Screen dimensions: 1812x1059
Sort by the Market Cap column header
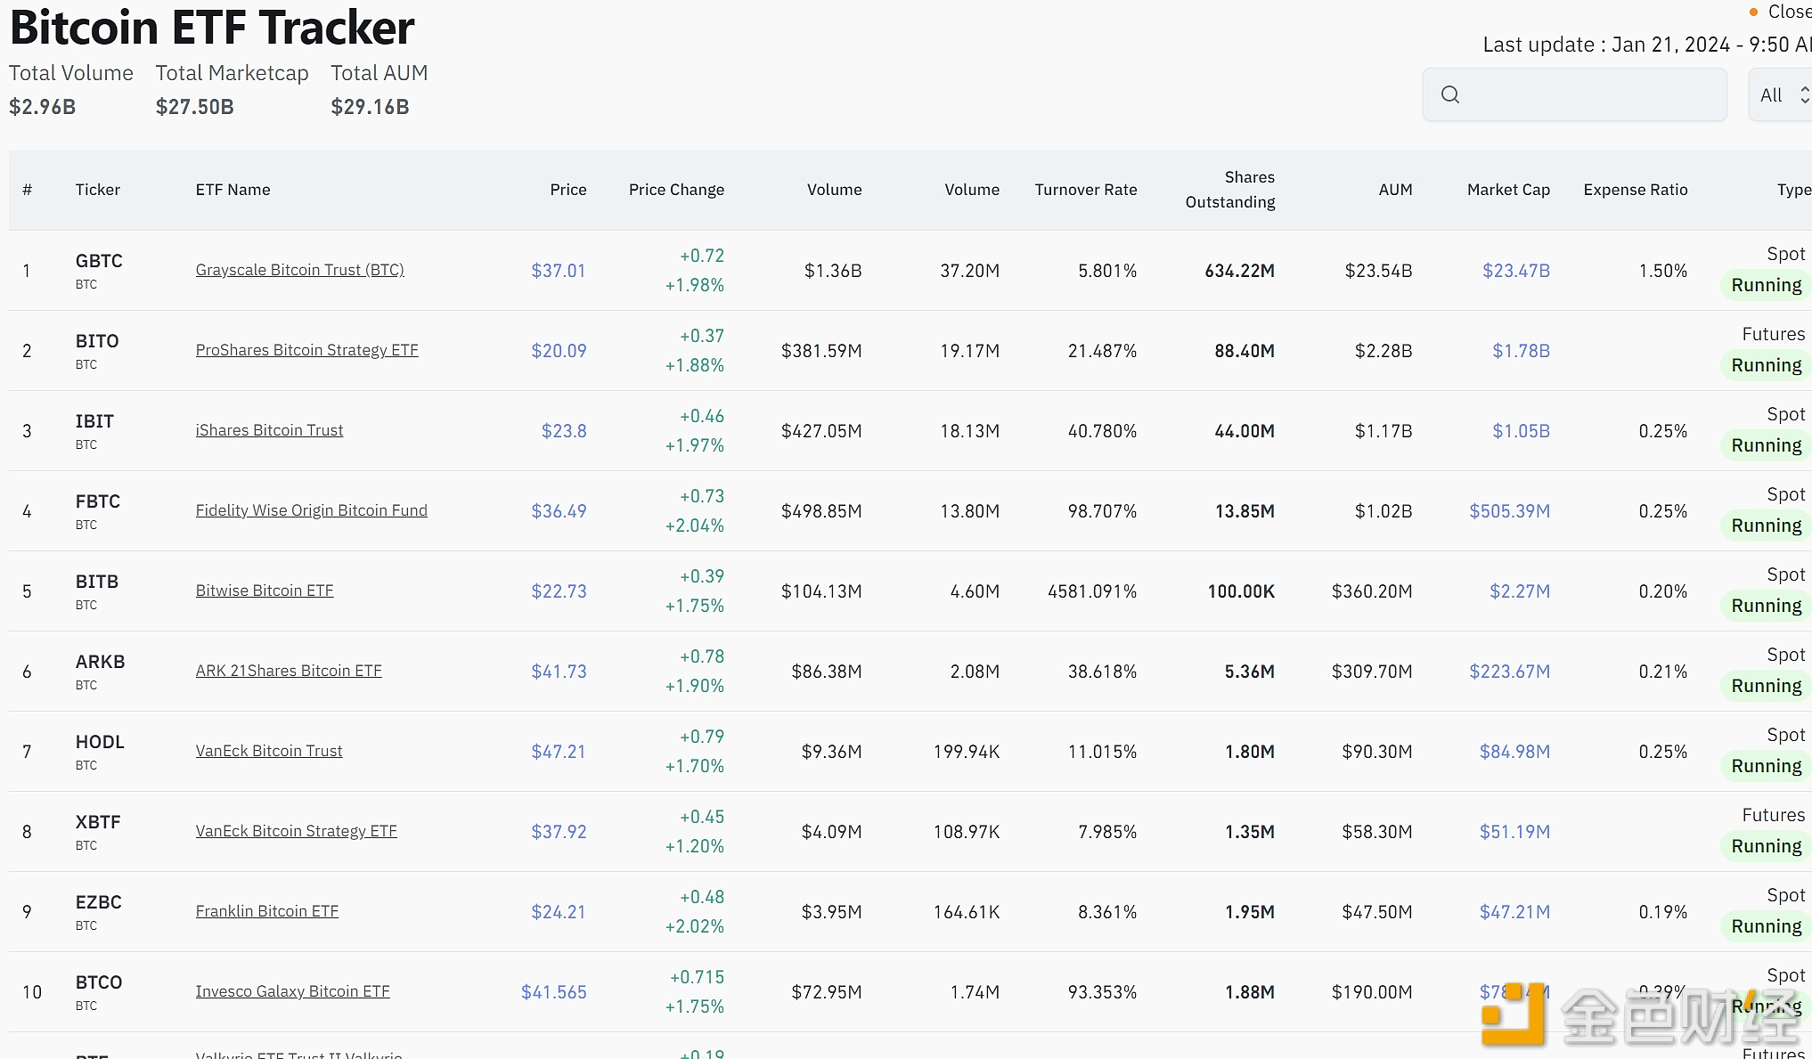pos(1509,190)
